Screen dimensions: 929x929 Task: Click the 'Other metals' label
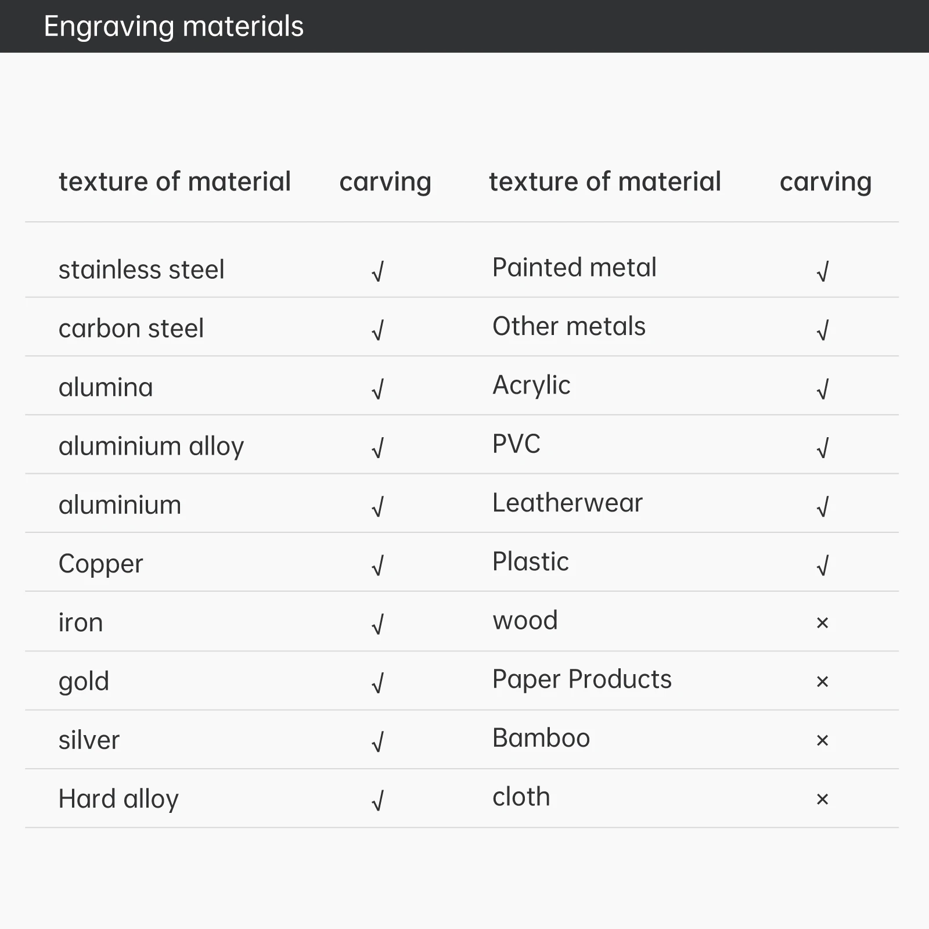568,326
